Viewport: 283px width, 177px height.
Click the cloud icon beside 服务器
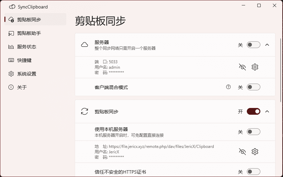85,45
